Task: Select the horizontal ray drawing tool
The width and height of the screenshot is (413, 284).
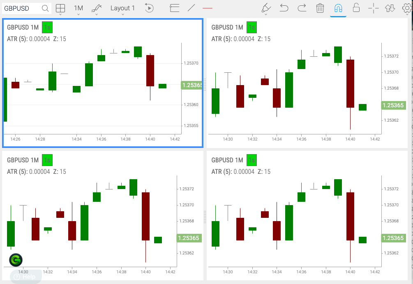Action: tap(174, 8)
